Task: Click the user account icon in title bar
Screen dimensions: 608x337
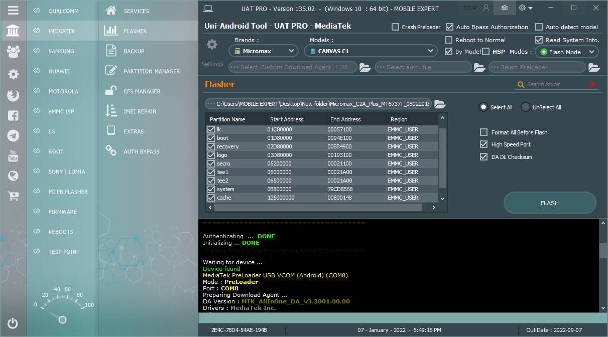Action: point(485,8)
